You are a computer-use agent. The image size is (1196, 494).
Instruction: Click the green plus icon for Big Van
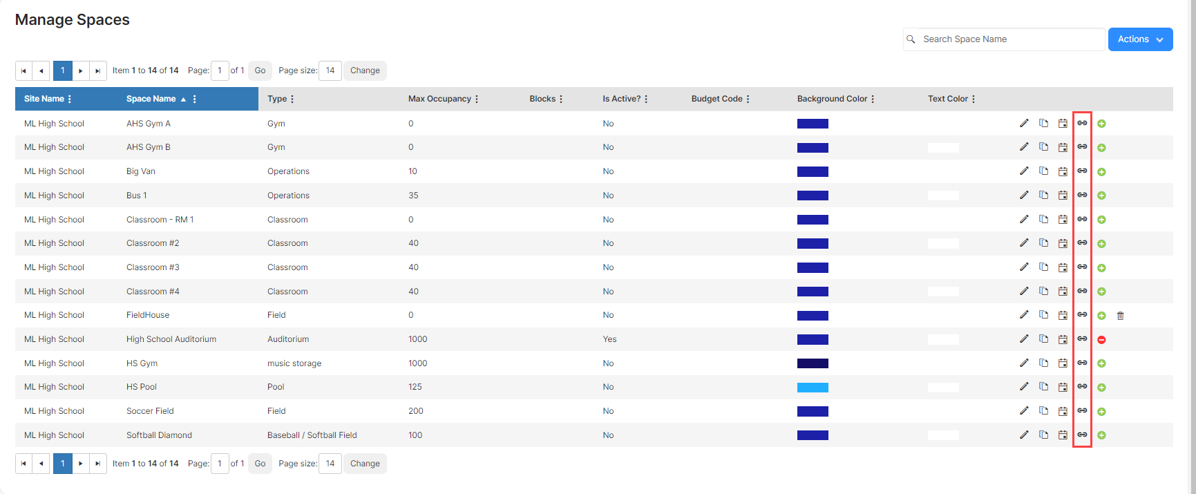click(1101, 172)
